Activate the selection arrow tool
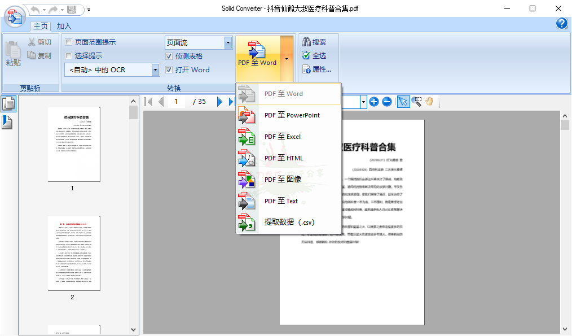The width and height of the screenshot is (572, 336). pos(403,102)
